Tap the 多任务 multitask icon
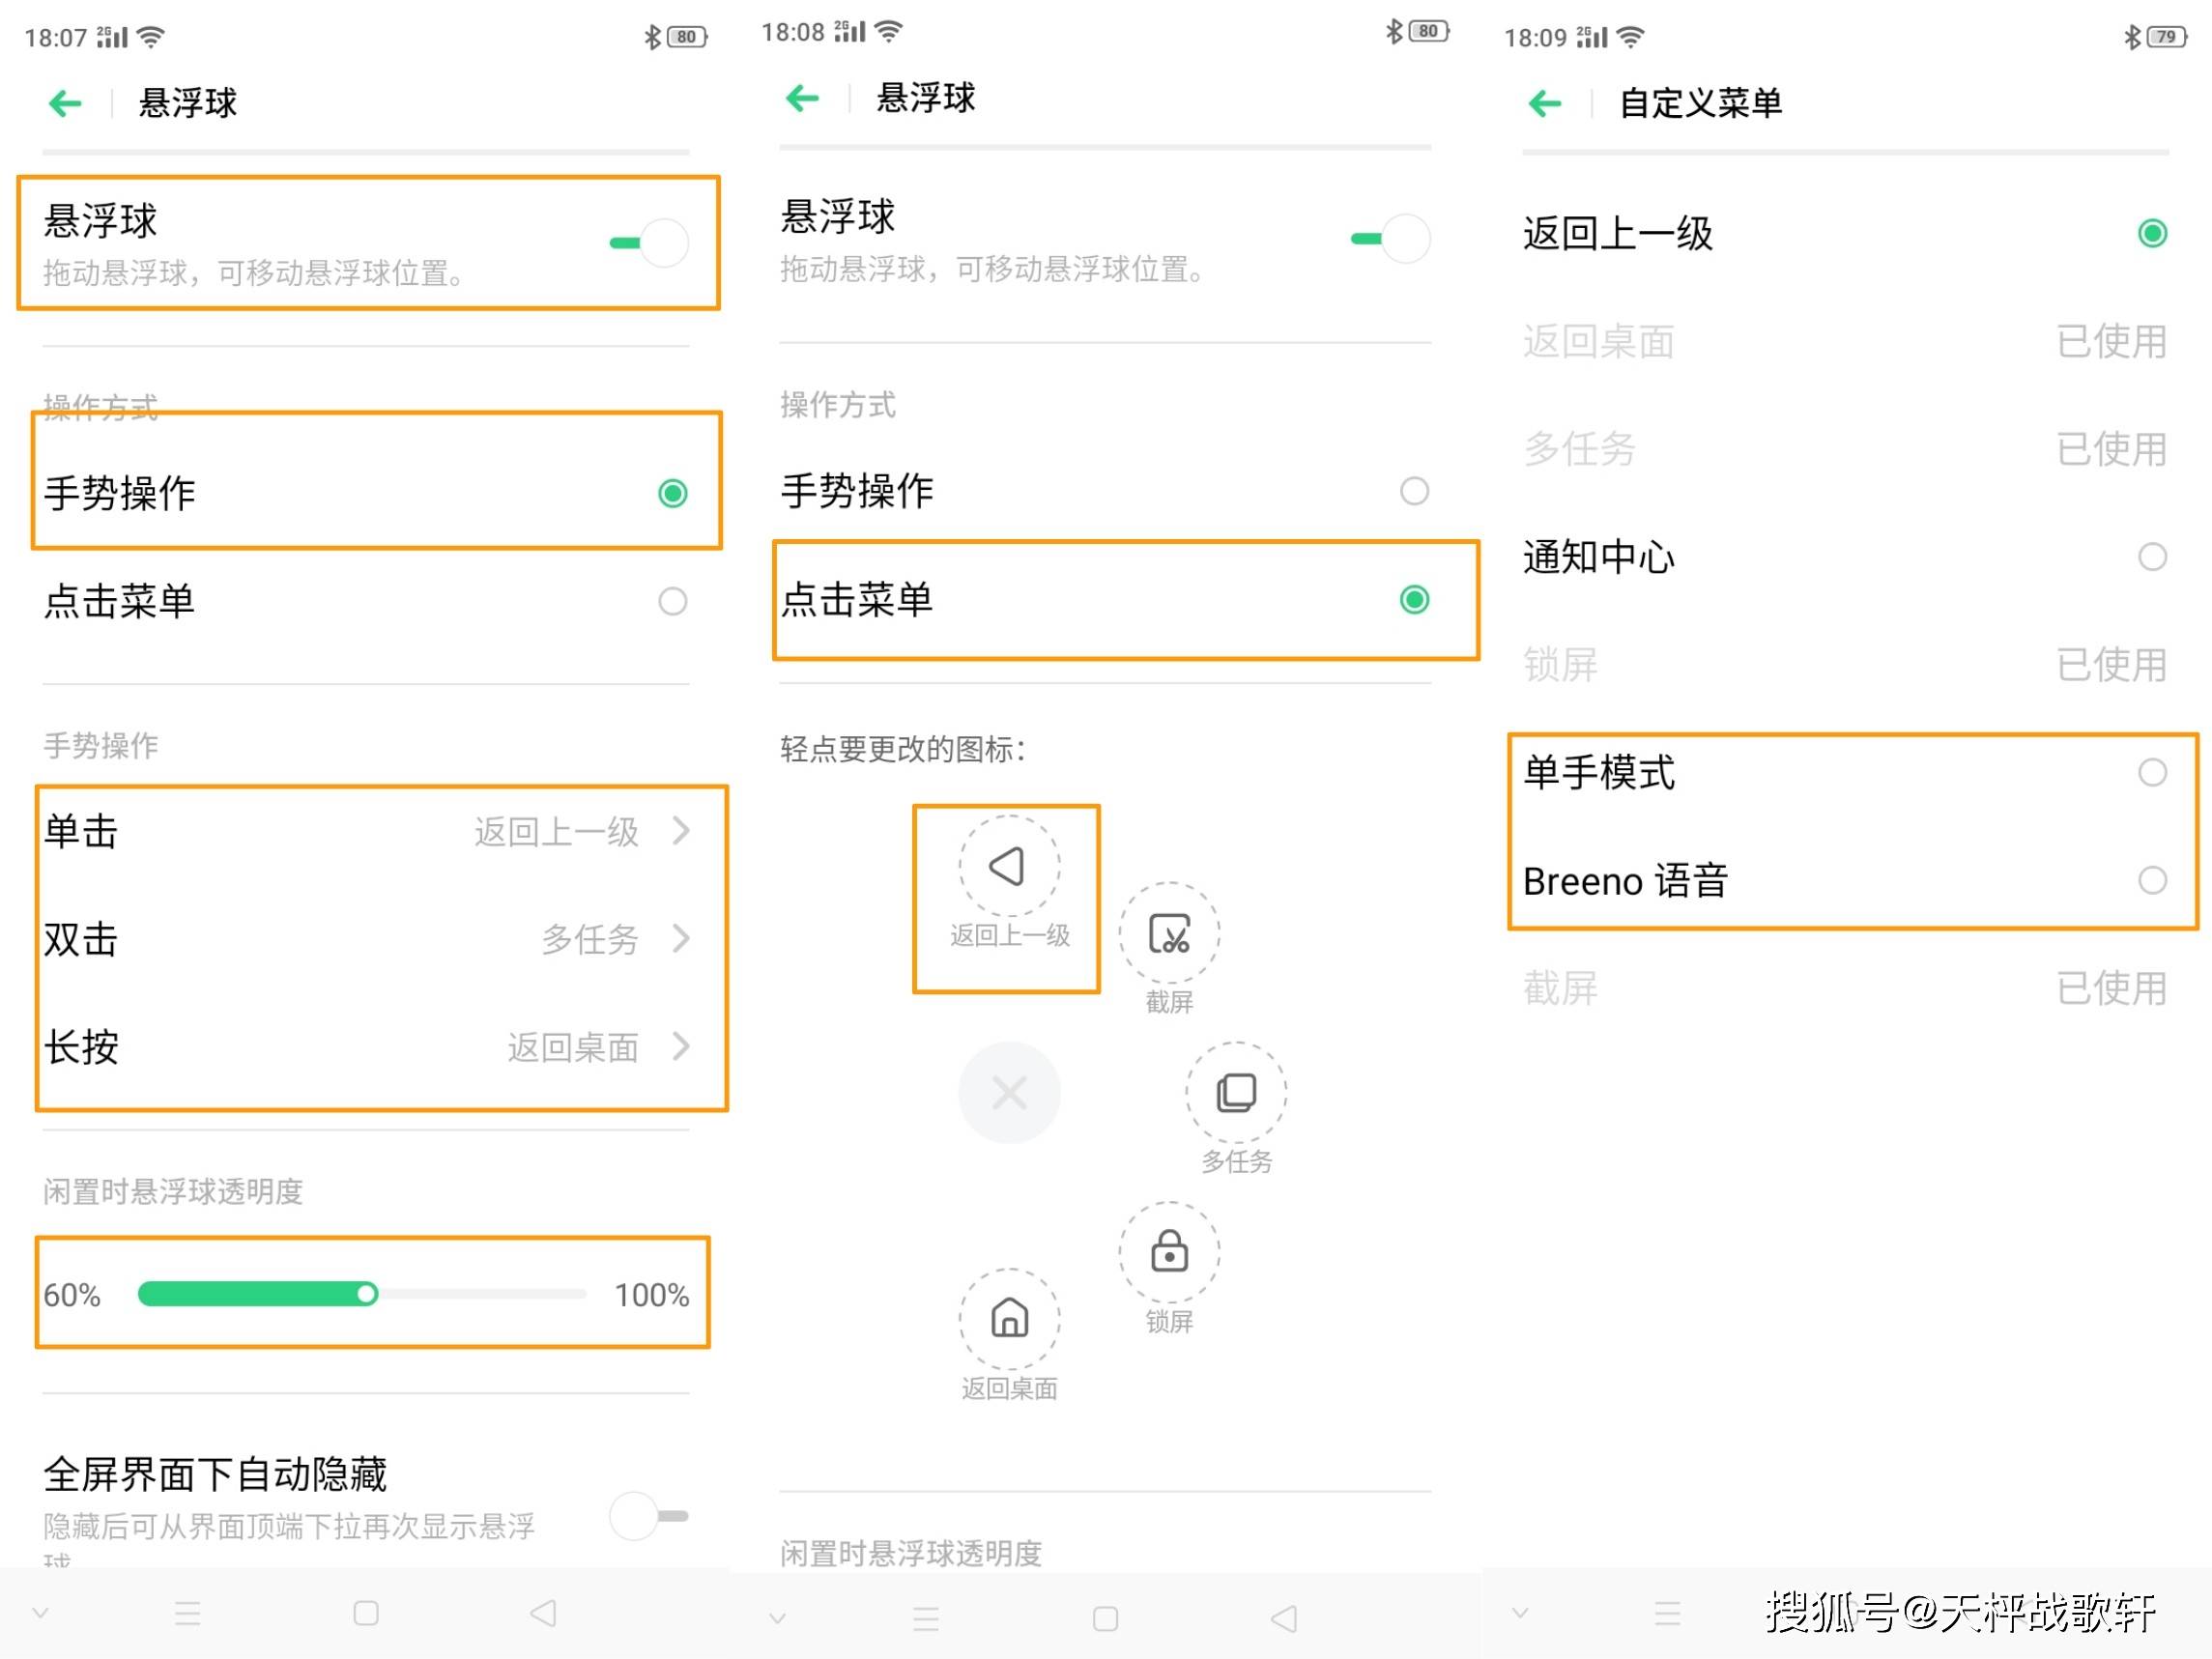Screen dimensions: 2212x1659 pyautogui.click(x=1236, y=1092)
